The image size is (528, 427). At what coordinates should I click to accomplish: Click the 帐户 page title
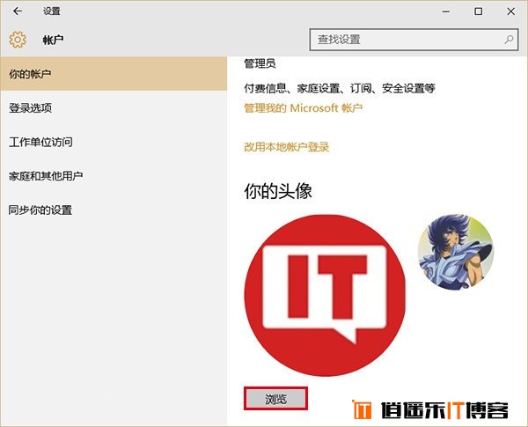click(53, 40)
